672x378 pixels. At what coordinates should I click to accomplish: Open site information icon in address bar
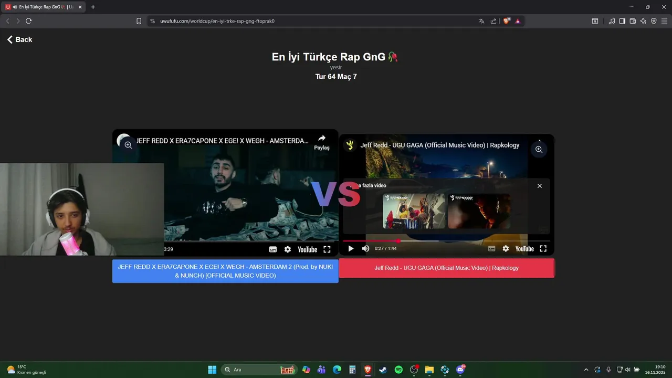pyautogui.click(x=153, y=21)
